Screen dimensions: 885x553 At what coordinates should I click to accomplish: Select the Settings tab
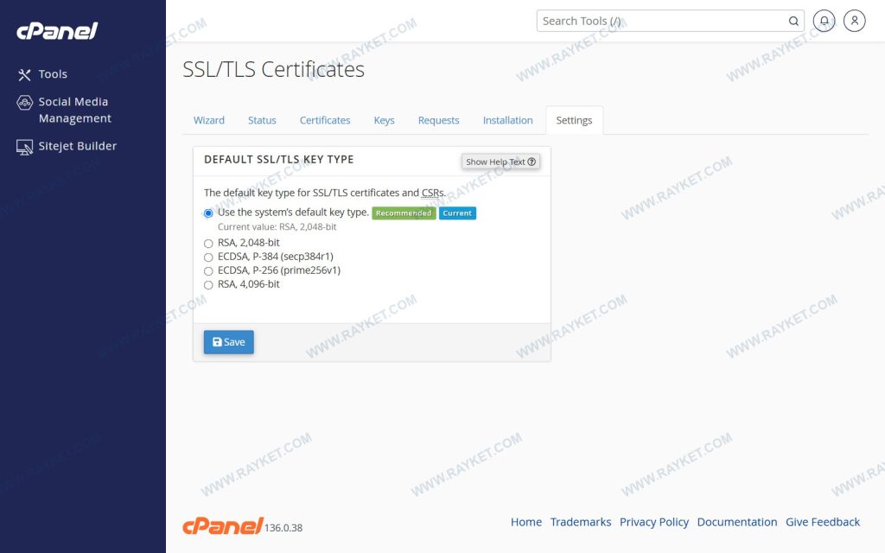(574, 120)
